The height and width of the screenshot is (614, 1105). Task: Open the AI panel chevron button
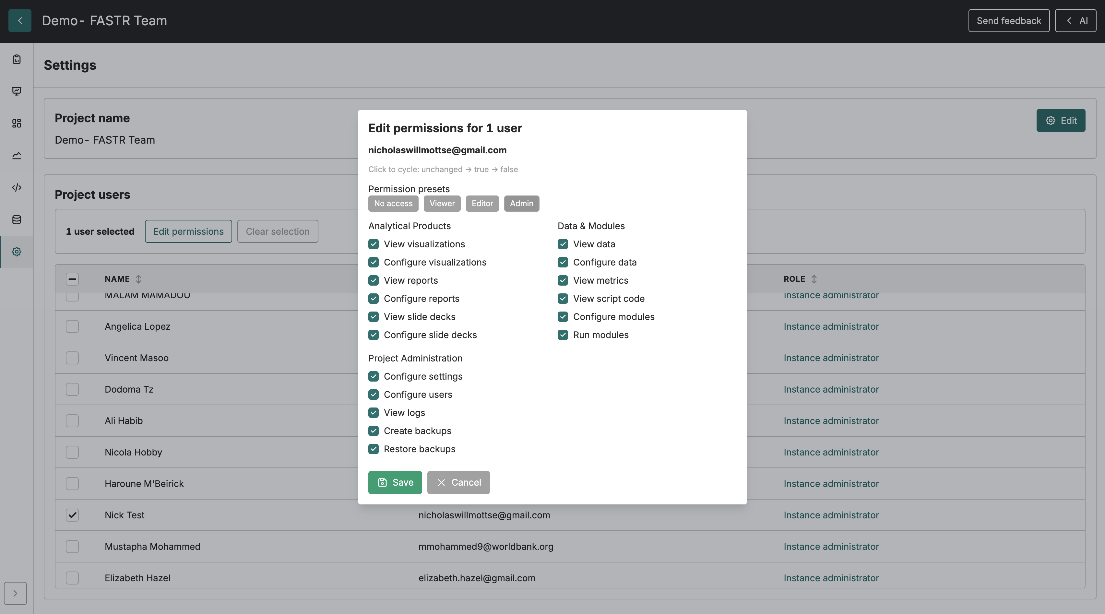click(1075, 20)
